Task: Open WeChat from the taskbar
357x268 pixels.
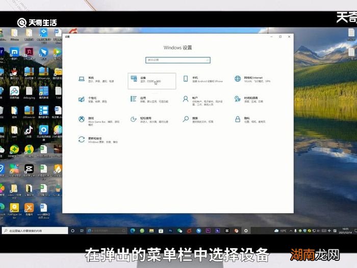Action: (x=180, y=231)
